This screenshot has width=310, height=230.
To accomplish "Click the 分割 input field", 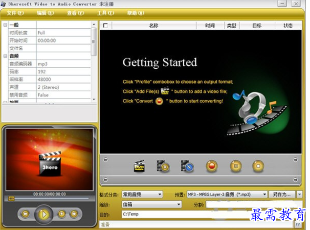I will point(254,205).
